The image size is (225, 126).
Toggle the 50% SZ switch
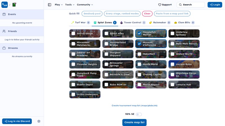coord(139,114)
